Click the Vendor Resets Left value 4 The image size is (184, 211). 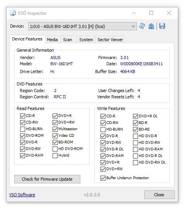139,97
